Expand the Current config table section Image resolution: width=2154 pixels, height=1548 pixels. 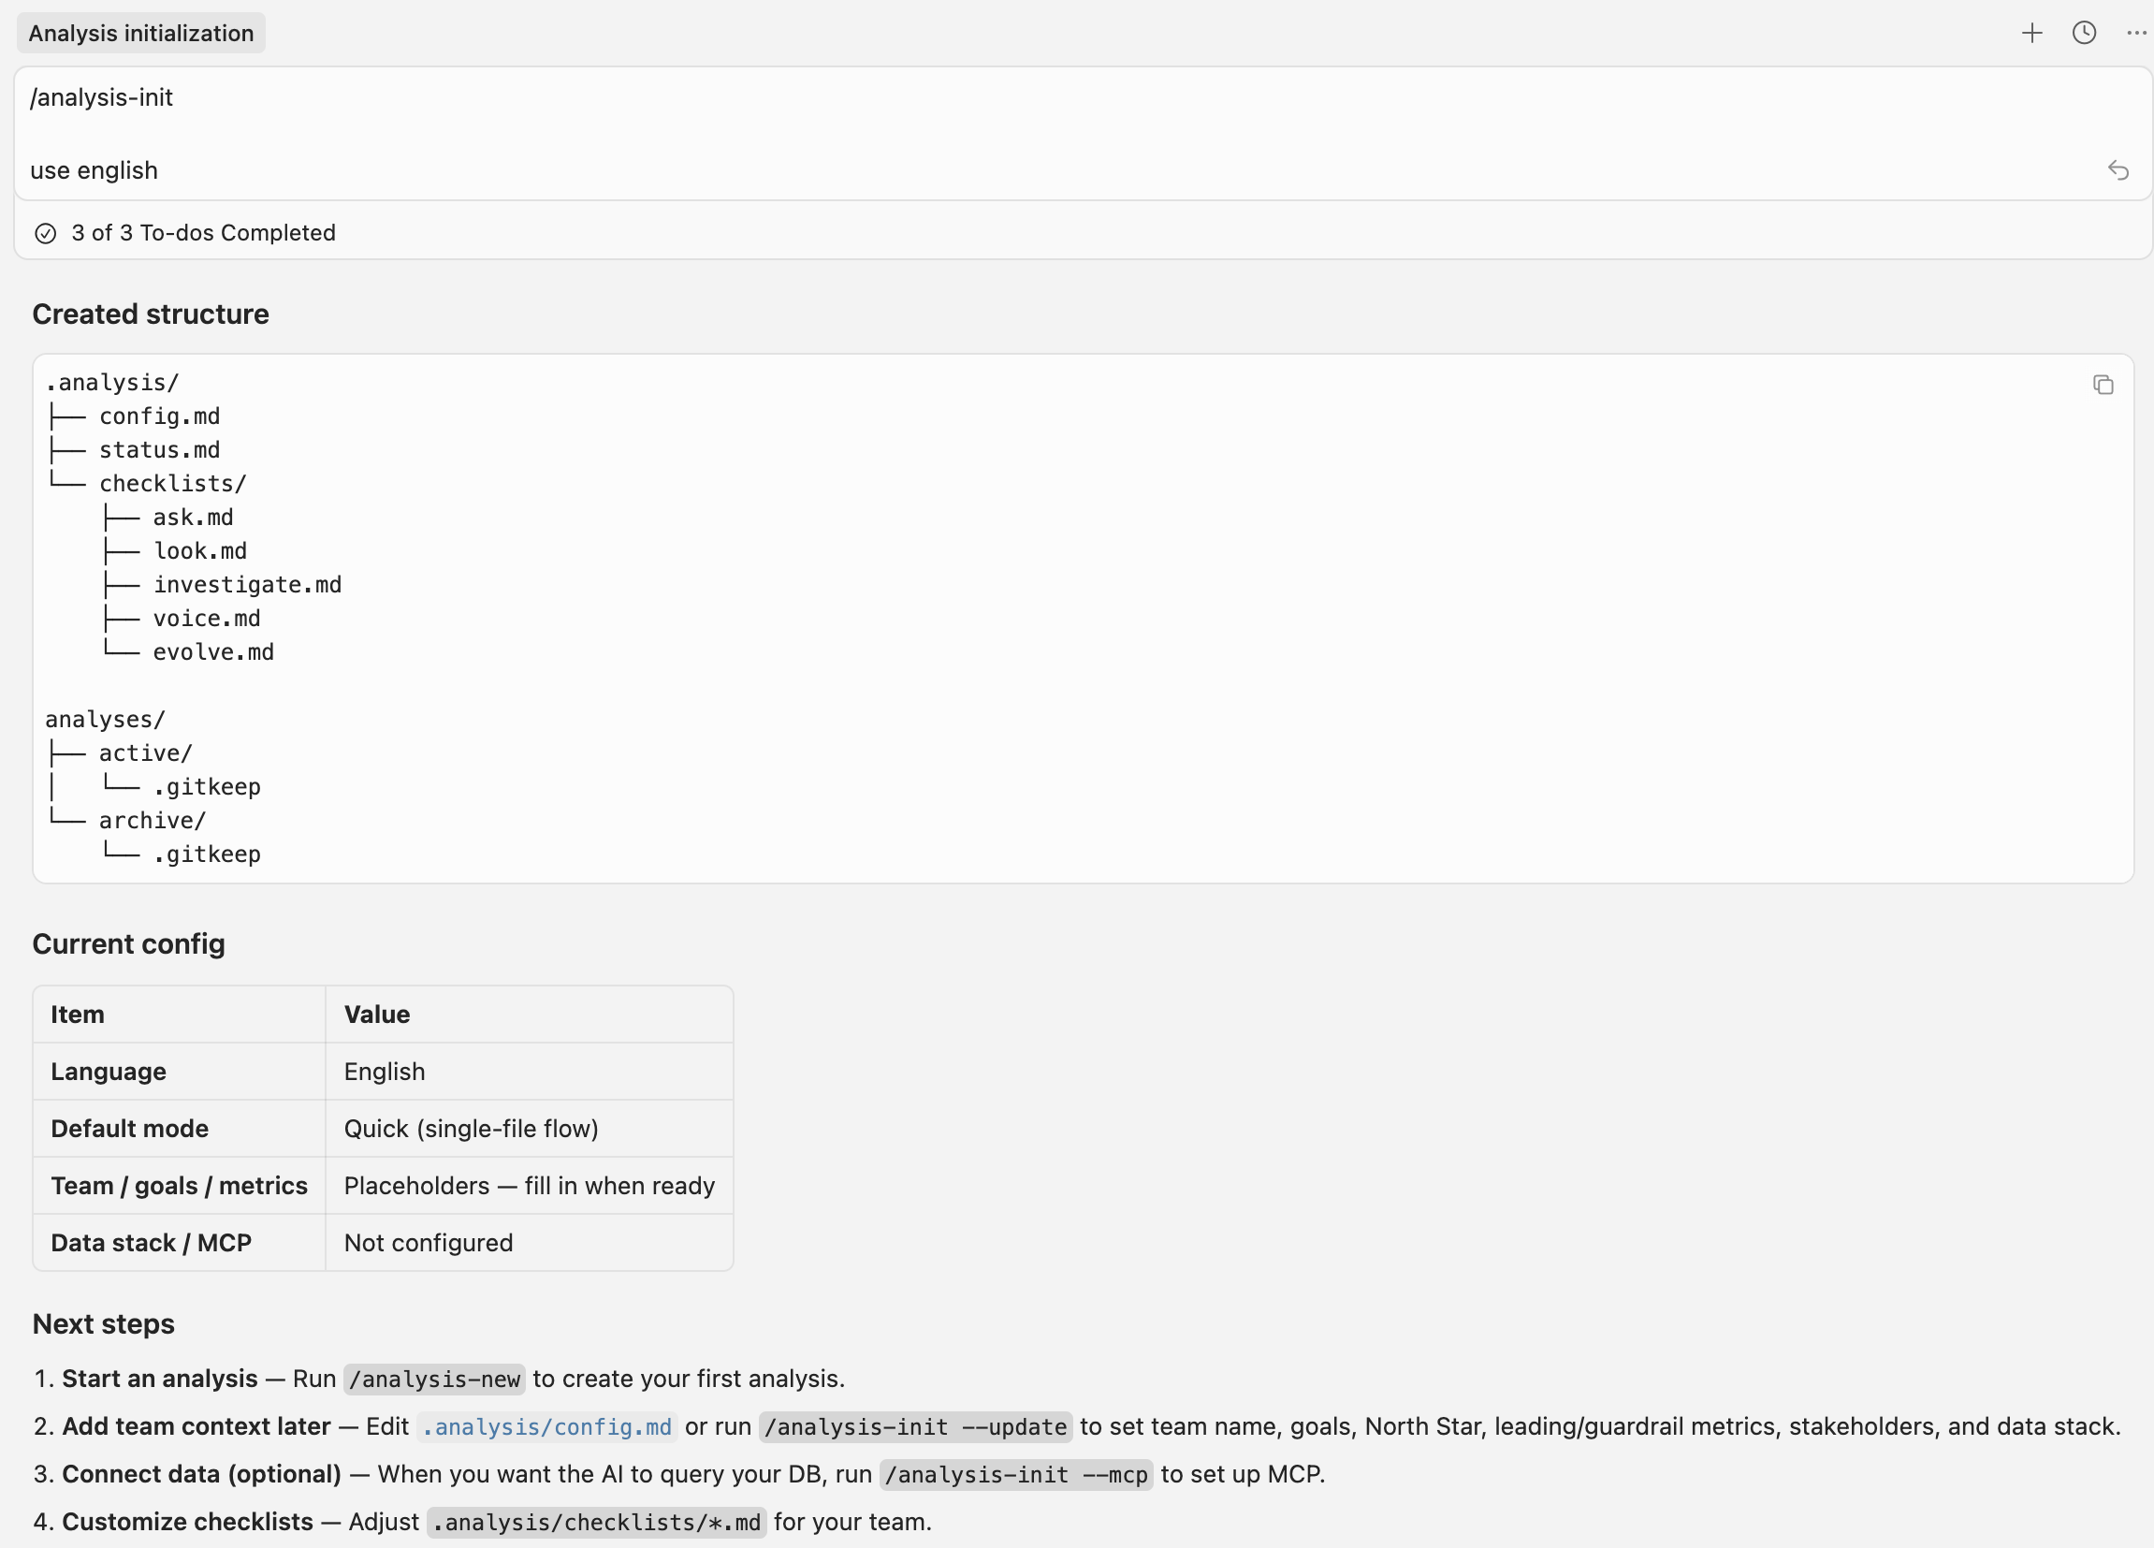click(128, 943)
